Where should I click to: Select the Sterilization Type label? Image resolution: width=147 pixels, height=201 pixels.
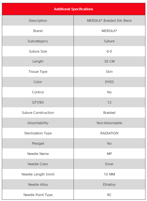pyautogui.click(x=38, y=133)
